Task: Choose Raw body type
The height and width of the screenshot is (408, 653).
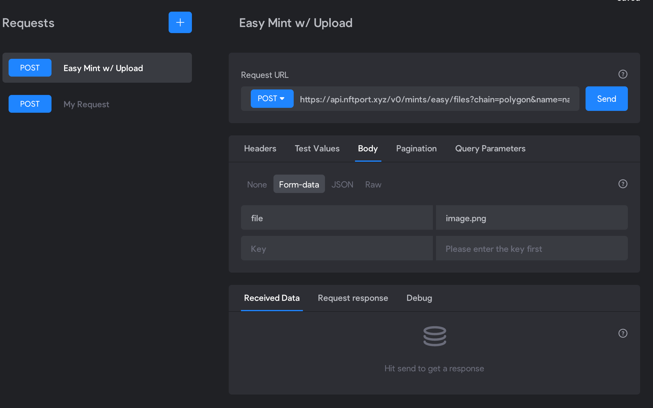Action: (373, 184)
